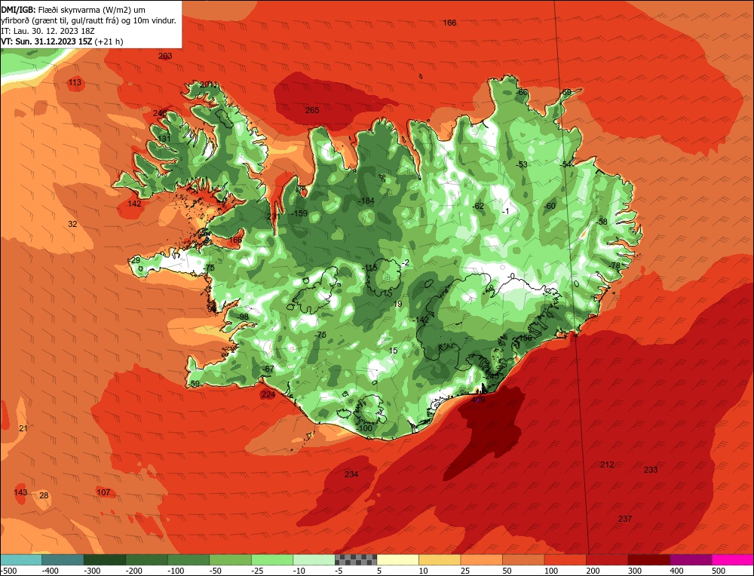Click the value '231' in the fjord
Image resolution: width=754 pixels, height=576 pixels.
pos(273,216)
